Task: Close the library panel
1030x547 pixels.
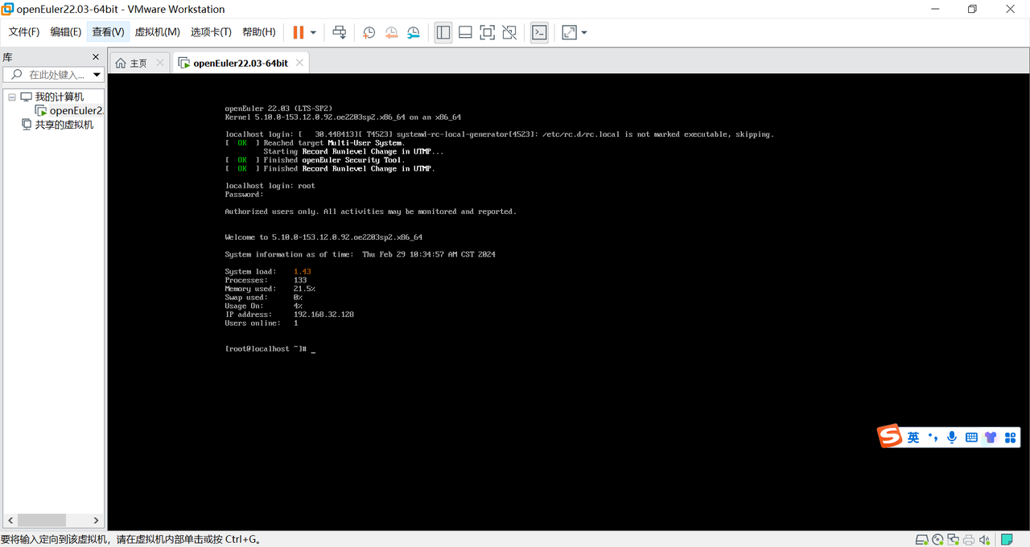Action: tap(96, 57)
